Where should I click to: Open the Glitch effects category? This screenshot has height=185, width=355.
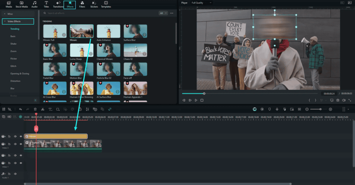(x=14, y=66)
